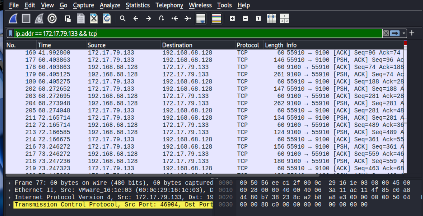
Task: Sort by the Info column header
Action: click(x=344, y=45)
